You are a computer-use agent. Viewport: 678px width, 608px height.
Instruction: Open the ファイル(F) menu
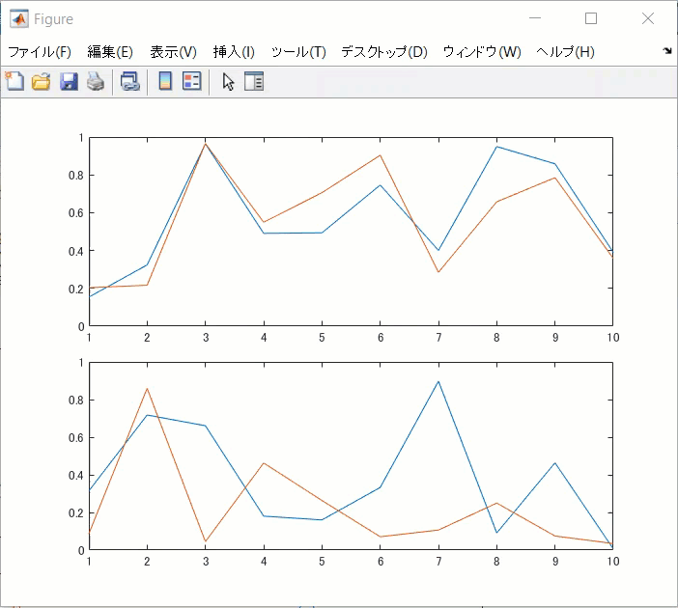tap(40, 52)
